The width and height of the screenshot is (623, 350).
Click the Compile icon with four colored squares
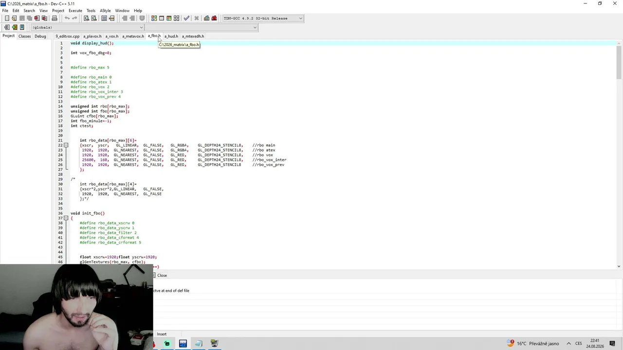pos(154,18)
